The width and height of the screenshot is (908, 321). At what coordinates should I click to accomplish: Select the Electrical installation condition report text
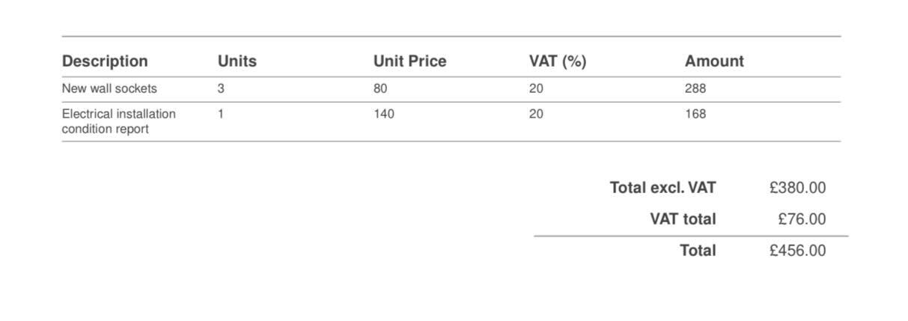tap(119, 121)
